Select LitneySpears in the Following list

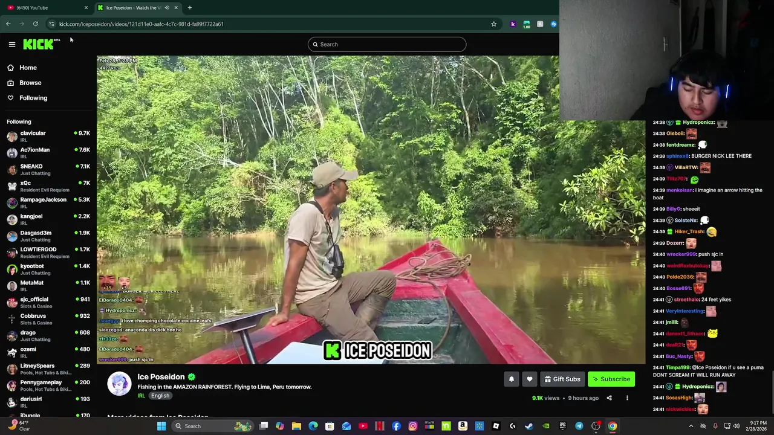point(48,369)
